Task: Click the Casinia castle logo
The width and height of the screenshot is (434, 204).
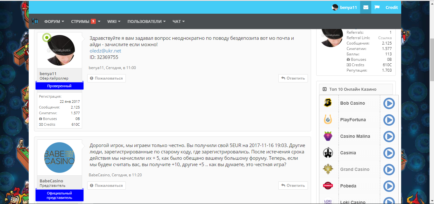Action: point(328,153)
